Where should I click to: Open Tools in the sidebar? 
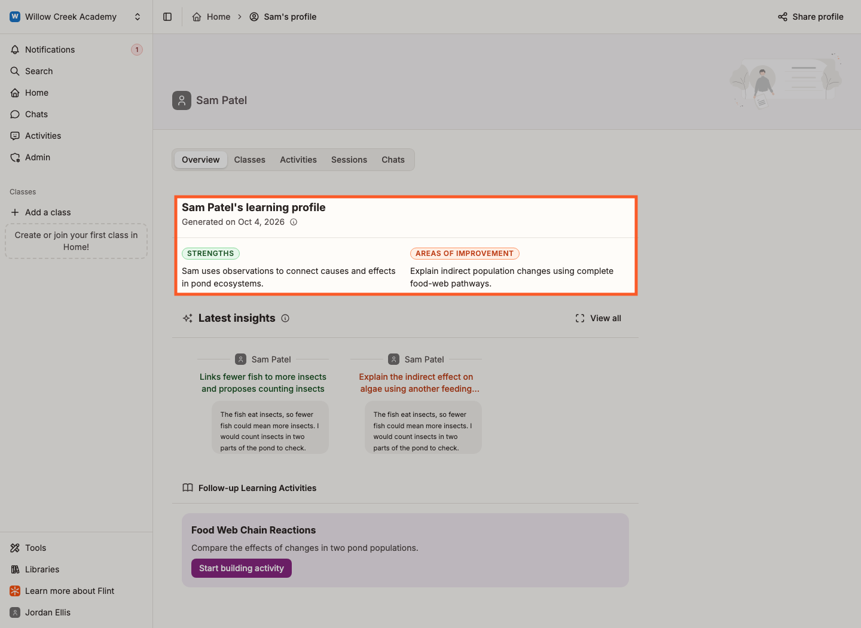coord(76,548)
